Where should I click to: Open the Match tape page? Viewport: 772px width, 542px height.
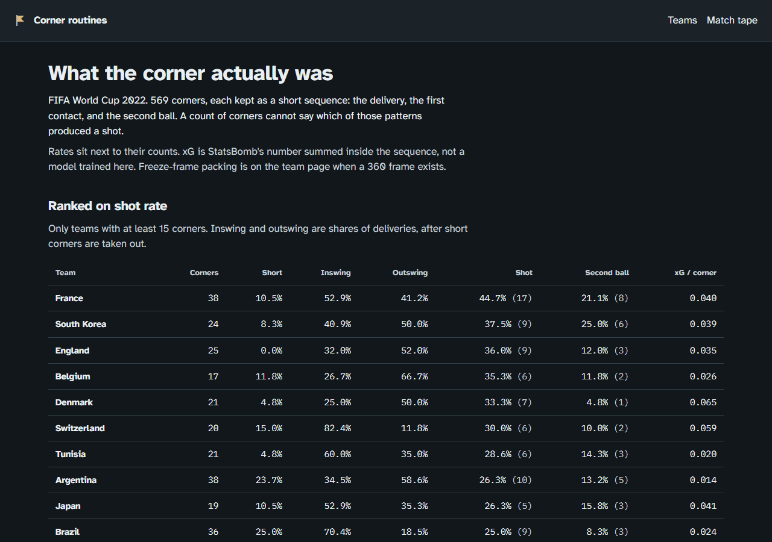click(732, 20)
